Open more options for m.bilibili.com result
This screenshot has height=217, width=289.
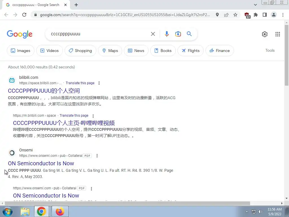pyautogui.click(x=93, y=116)
